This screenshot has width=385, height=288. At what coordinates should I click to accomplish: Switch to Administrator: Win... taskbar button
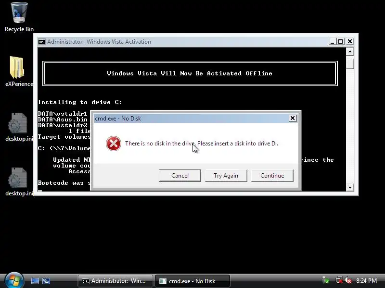tap(115, 281)
